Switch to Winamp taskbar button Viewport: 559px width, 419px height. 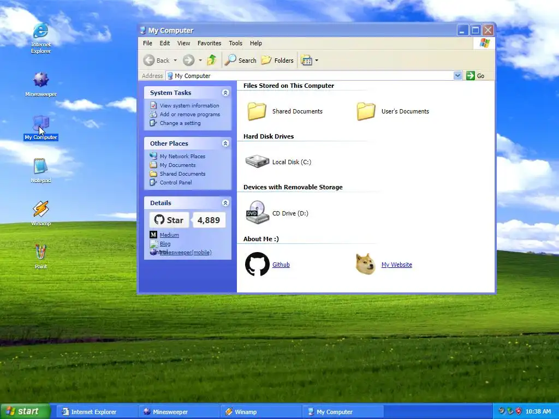click(261, 412)
